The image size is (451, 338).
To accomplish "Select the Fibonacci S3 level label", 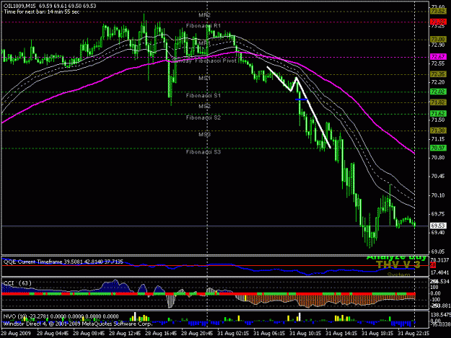I will 203,152.
